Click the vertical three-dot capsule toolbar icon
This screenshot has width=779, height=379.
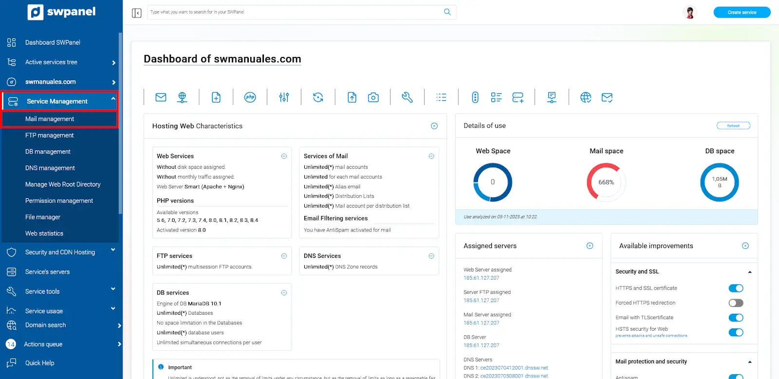[475, 97]
